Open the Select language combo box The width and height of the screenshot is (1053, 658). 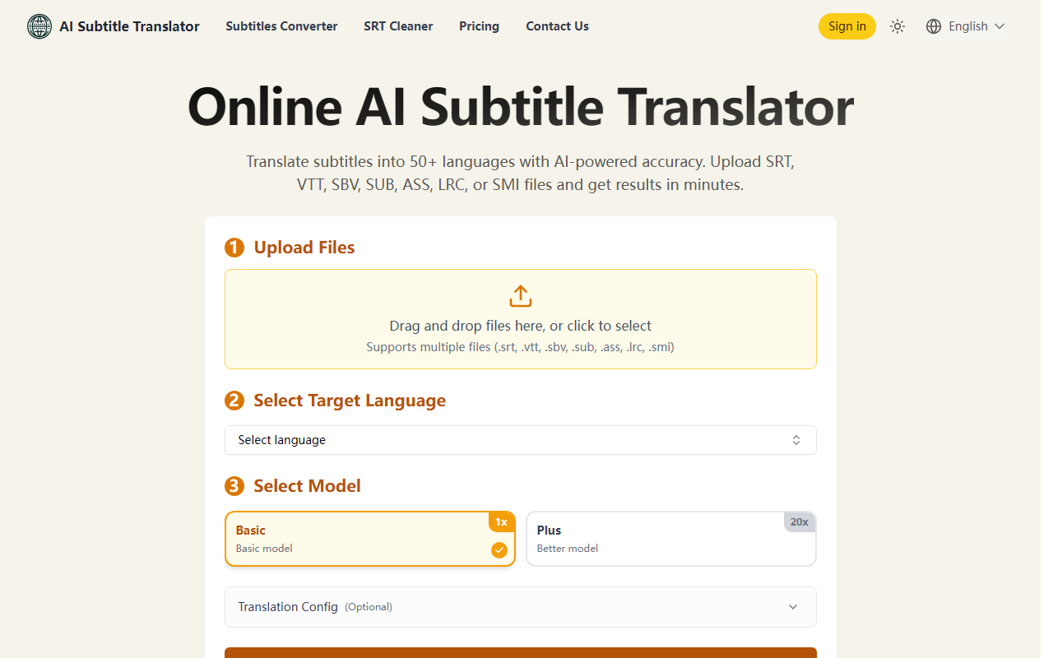click(x=521, y=440)
